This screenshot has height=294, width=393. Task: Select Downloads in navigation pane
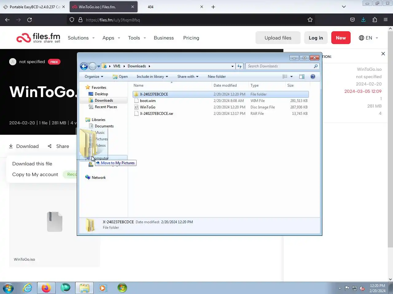pyautogui.click(x=104, y=100)
